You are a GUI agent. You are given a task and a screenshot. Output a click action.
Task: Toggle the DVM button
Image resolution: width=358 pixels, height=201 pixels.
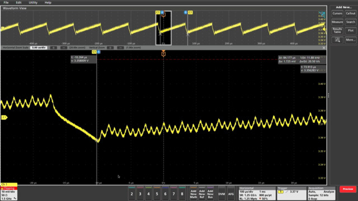[222, 194]
